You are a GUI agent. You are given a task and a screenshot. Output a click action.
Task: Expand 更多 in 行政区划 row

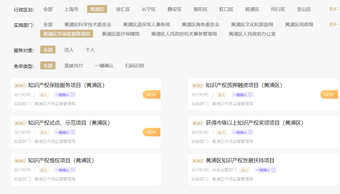334,9
